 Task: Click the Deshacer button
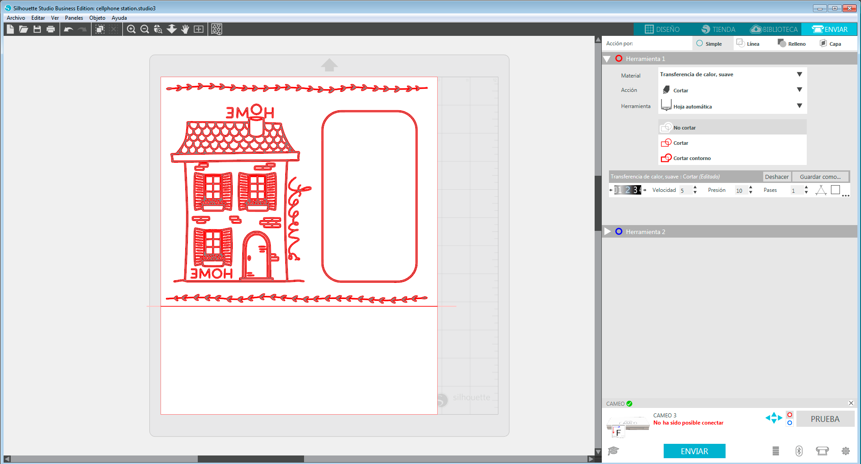(777, 177)
